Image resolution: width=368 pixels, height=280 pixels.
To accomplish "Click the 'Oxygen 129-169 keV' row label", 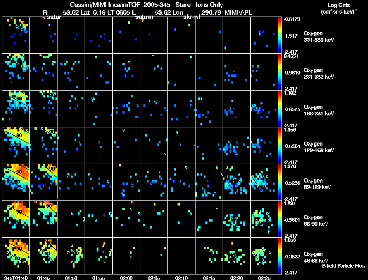I will [x=319, y=147].
